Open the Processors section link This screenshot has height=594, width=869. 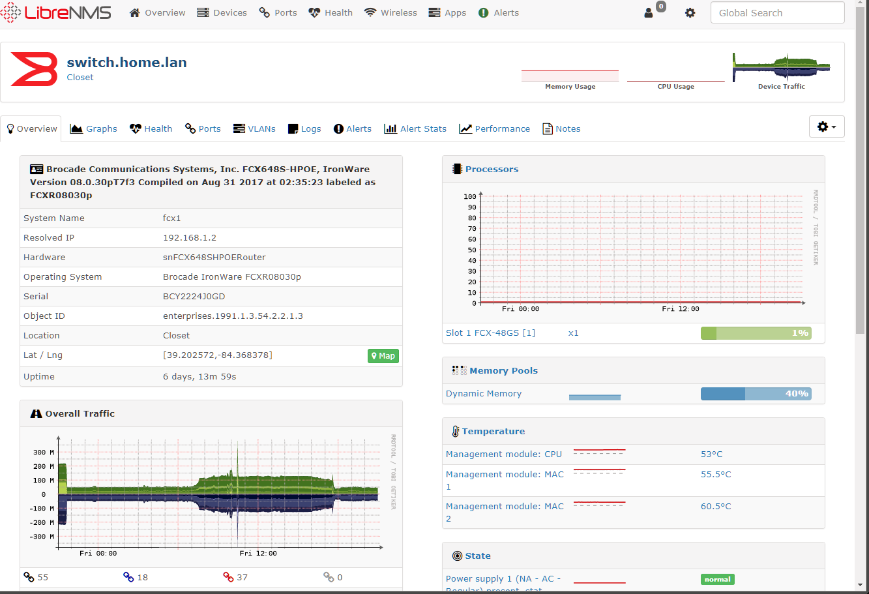click(x=492, y=169)
